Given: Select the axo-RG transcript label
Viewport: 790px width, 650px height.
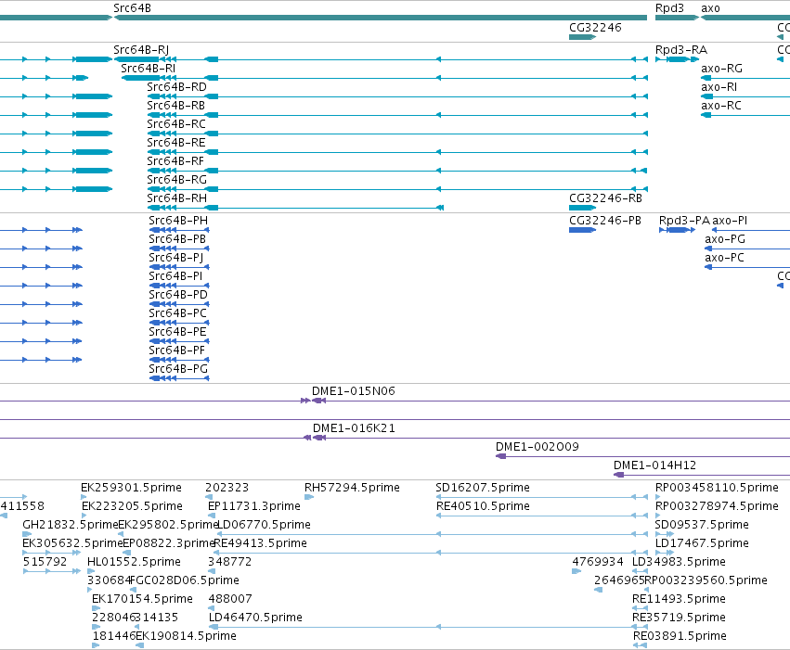Looking at the screenshot, I should 721,69.
